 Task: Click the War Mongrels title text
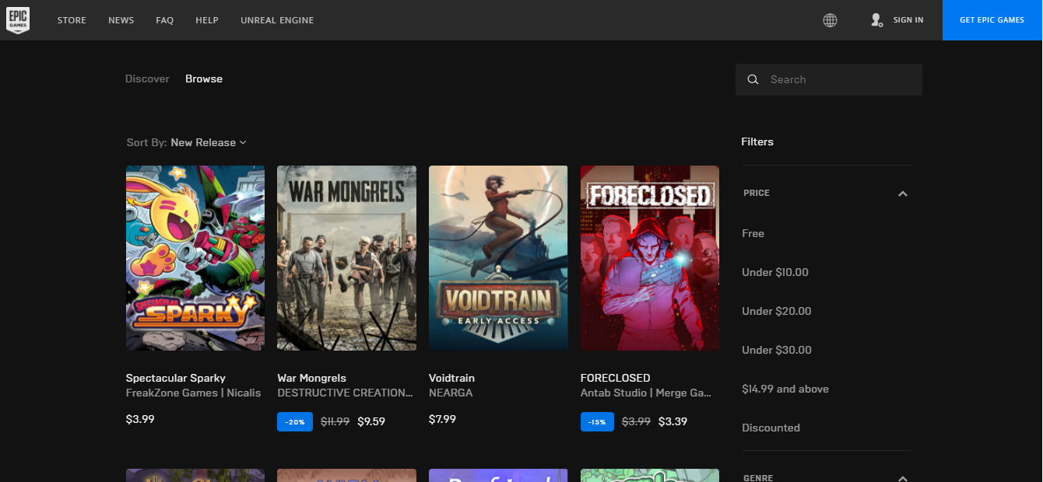pyautogui.click(x=311, y=378)
